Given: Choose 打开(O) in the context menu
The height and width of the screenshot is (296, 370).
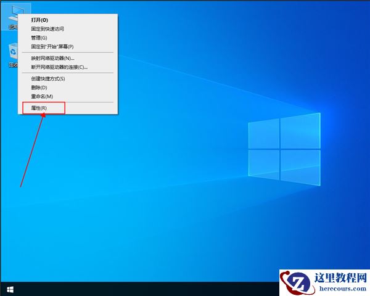Looking at the screenshot, I should 68,20.
